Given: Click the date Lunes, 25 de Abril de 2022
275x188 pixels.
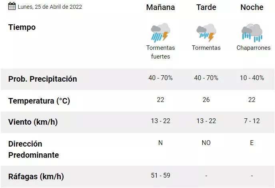Looking at the screenshot, I should click(50, 7).
